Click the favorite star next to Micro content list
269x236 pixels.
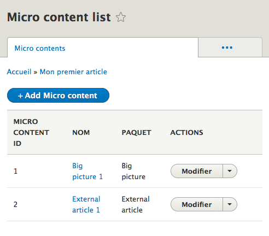[x=121, y=17]
